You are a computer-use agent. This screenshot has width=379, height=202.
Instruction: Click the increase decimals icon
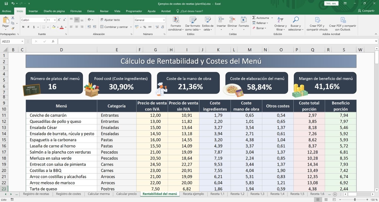coord(157,27)
